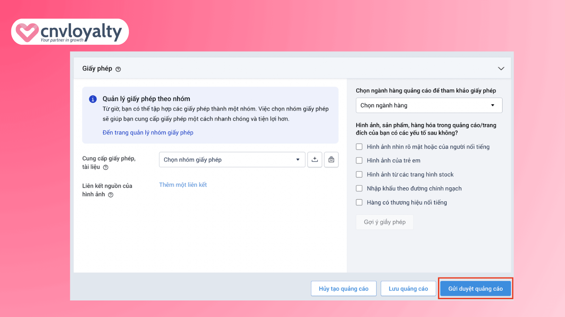565x317 pixels.
Task: Click help icon next to Giấy phép heading
Action: point(118,69)
